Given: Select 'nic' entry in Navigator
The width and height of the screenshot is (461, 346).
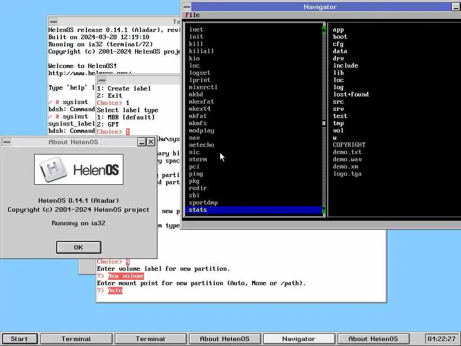Looking at the screenshot, I should click(x=194, y=152).
